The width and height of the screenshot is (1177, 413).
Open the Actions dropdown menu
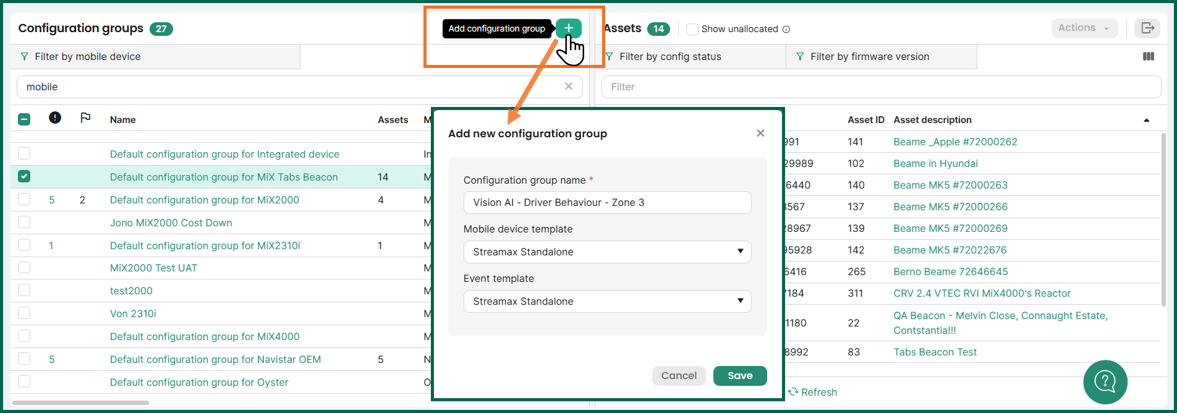click(x=1084, y=28)
